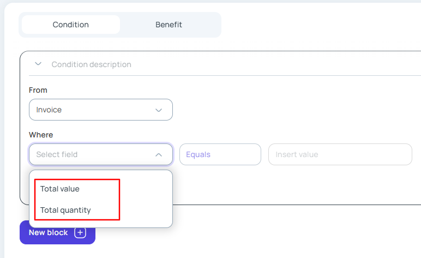Click the New block label text
The image size is (421, 258).
click(48, 233)
